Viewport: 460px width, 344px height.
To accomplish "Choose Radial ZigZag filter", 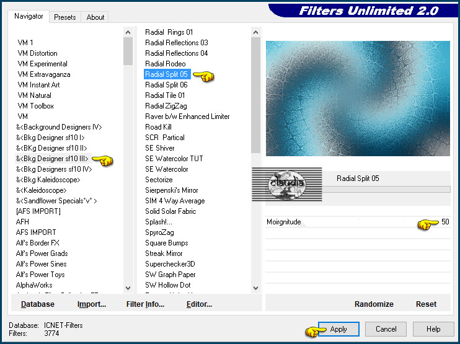I will [166, 106].
